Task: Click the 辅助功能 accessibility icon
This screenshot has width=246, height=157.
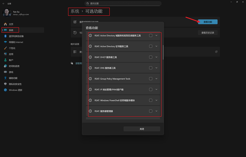Action: pyautogui.click(x=5, y=78)
